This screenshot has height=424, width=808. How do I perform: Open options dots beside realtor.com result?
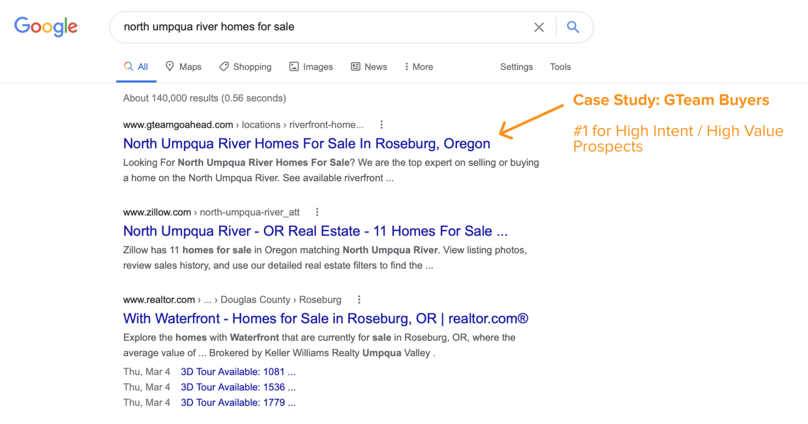tap(359, 299)
